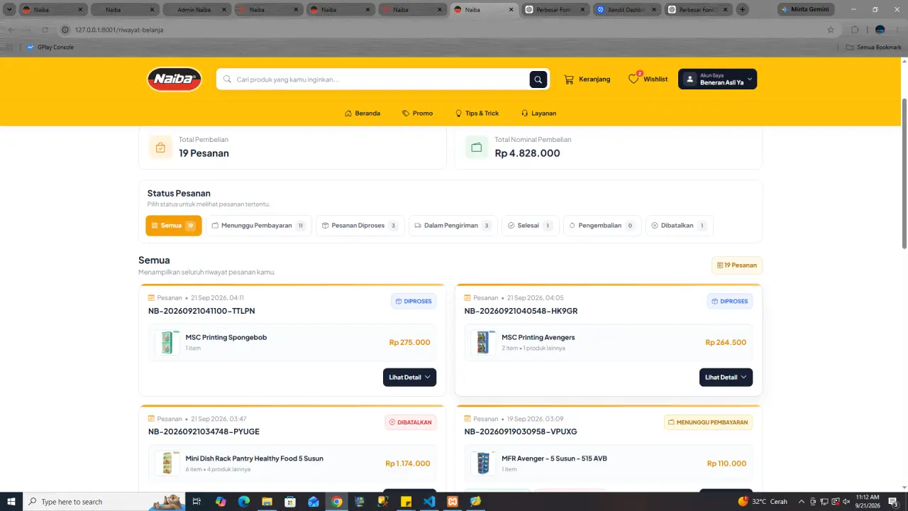908x511 pixels.
Task: Open the Promo menu
Action: click(417, 114)
